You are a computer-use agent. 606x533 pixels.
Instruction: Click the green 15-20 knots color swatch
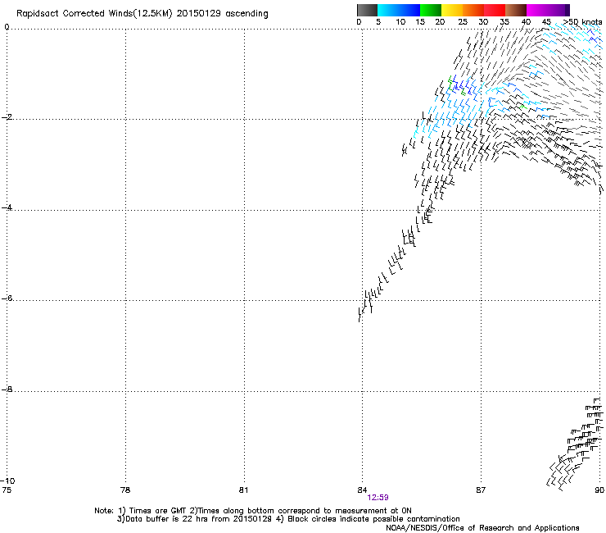coord(431,10)
